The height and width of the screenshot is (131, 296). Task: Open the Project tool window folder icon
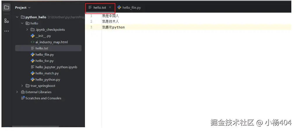click(x=6, y=8)
